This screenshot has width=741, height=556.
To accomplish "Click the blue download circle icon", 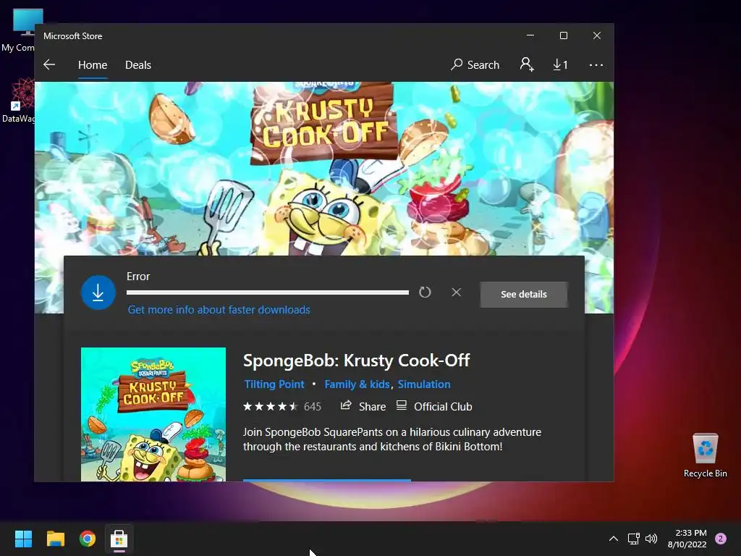I will click(98, 292).
